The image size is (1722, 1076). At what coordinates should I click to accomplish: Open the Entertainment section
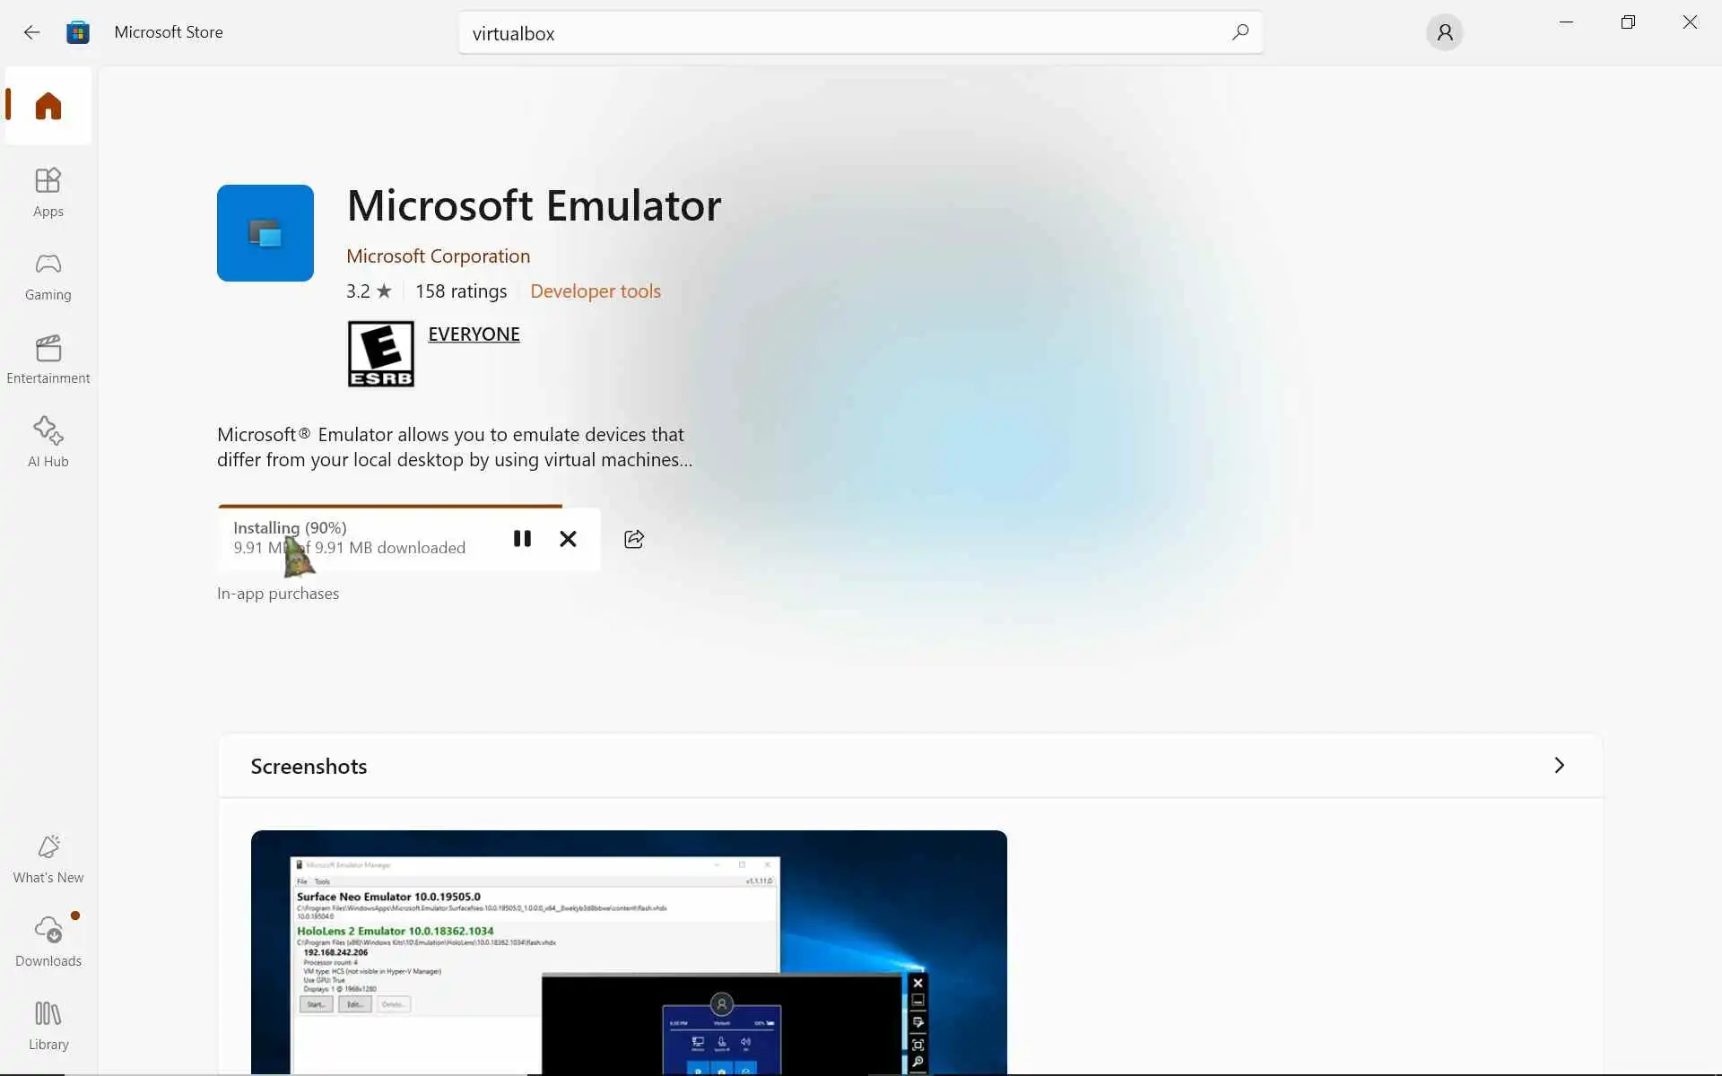coord(48,359)
